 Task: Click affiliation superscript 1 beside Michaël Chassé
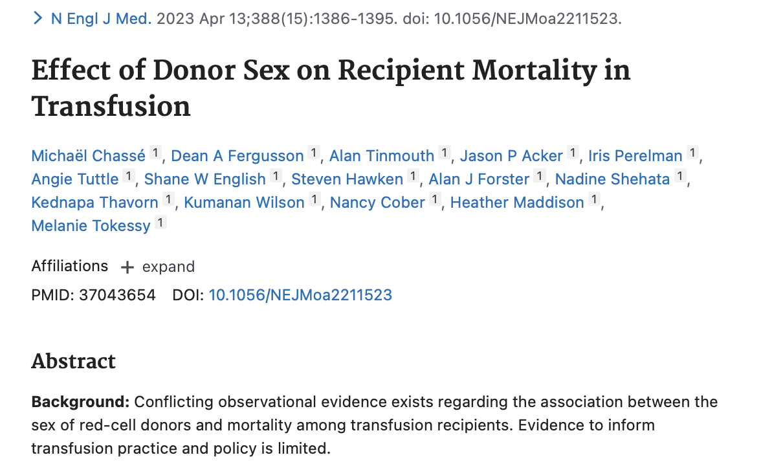click(x=155, y=153)
